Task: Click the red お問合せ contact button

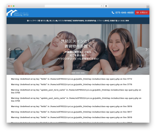Action: click(142, 12)
